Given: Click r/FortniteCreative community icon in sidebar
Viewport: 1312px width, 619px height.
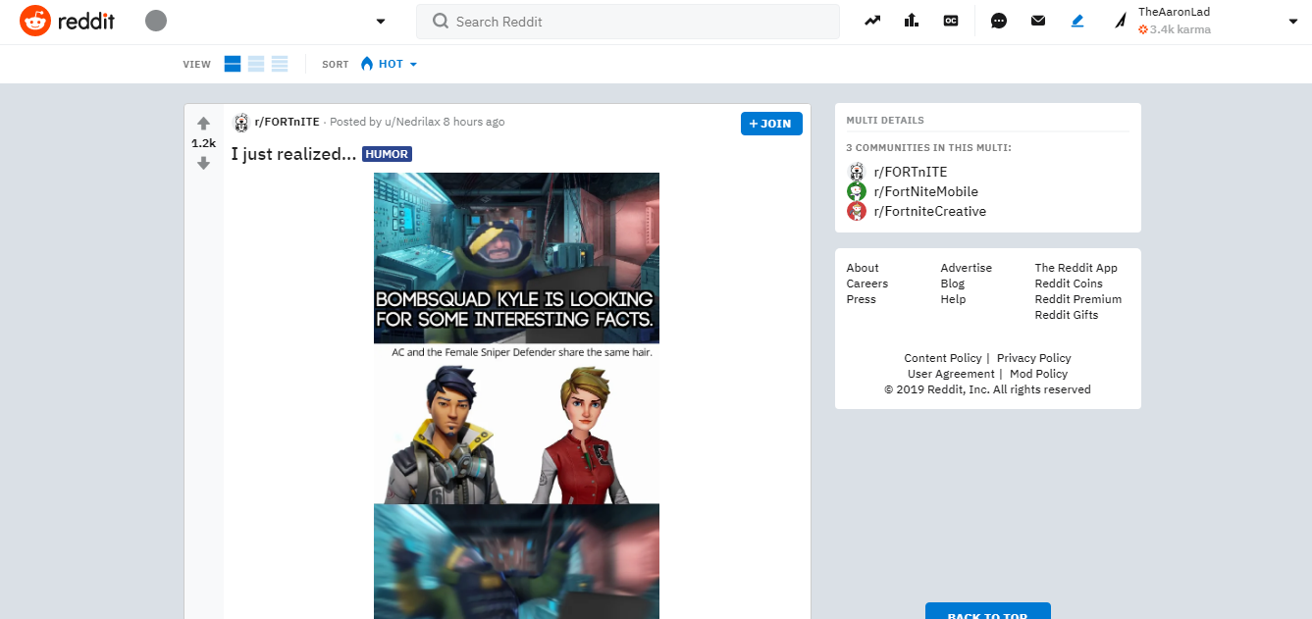Looking at the screenshot, I should click(857, 211).
